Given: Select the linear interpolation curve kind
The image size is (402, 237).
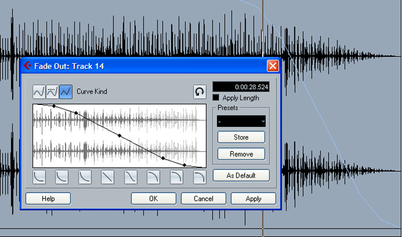Looking at the screenshot, I should pyautogui.click(x=66, y=92).
